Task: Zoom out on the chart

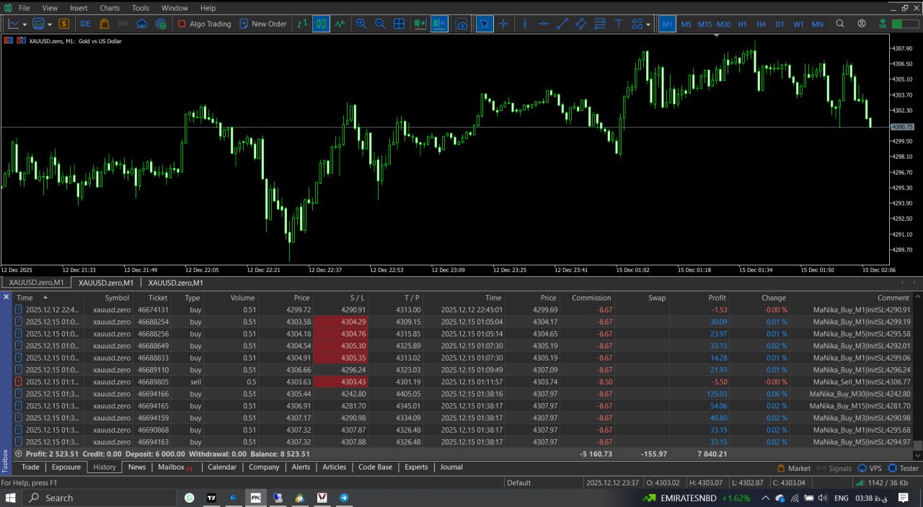Action: pos(380,24)
